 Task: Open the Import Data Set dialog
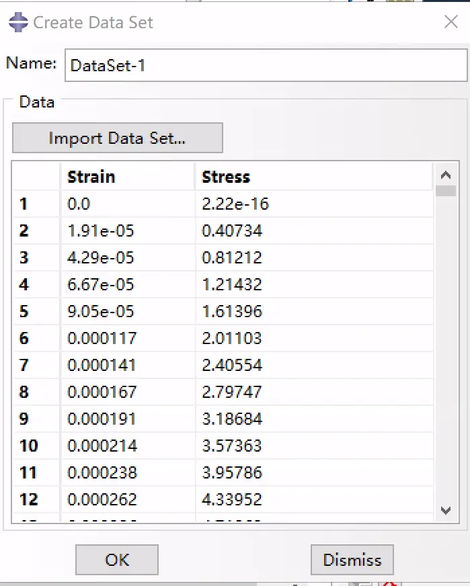(x=118, y=138)
